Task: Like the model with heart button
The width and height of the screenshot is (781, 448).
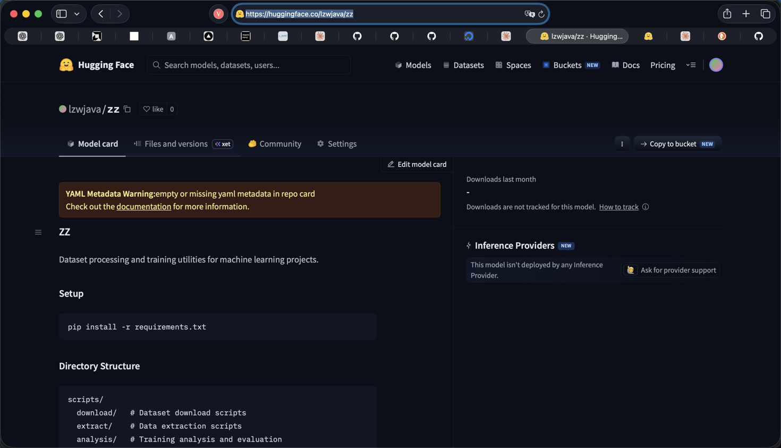Action: point(153,109)
